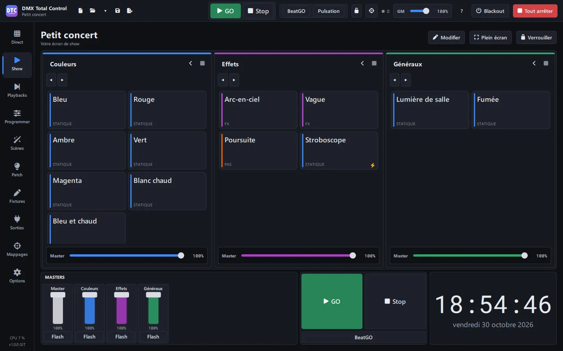Go to previous page in Effets
Screen dimensions: 563x351
223,80
